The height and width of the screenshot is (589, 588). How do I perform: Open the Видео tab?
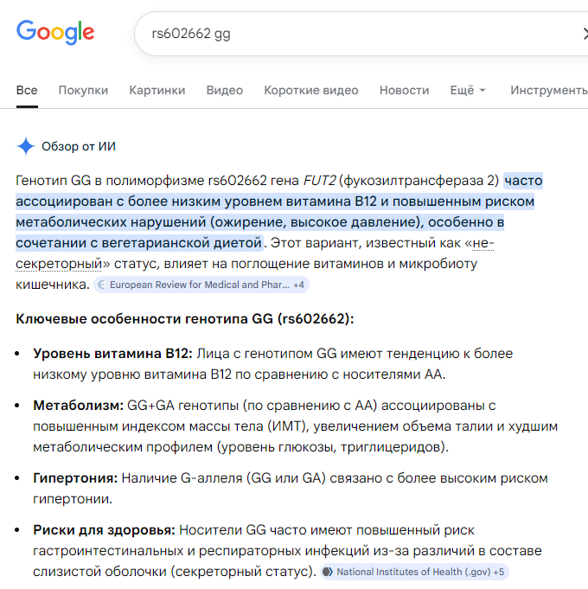pyautogui.click(x=225, y=90)
